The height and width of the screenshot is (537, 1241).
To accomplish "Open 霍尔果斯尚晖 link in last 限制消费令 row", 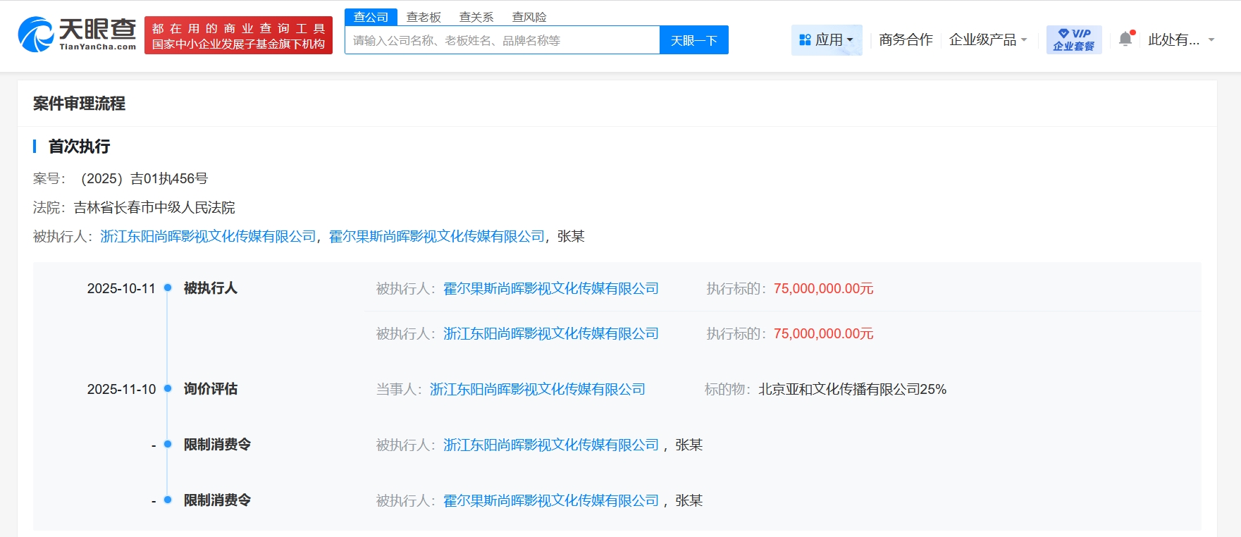I will pyautogui.click(x=550, y=501).
